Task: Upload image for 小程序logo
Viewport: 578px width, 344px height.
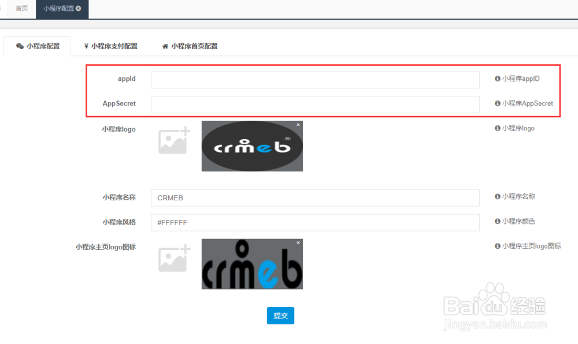Action: click(175, 140)
